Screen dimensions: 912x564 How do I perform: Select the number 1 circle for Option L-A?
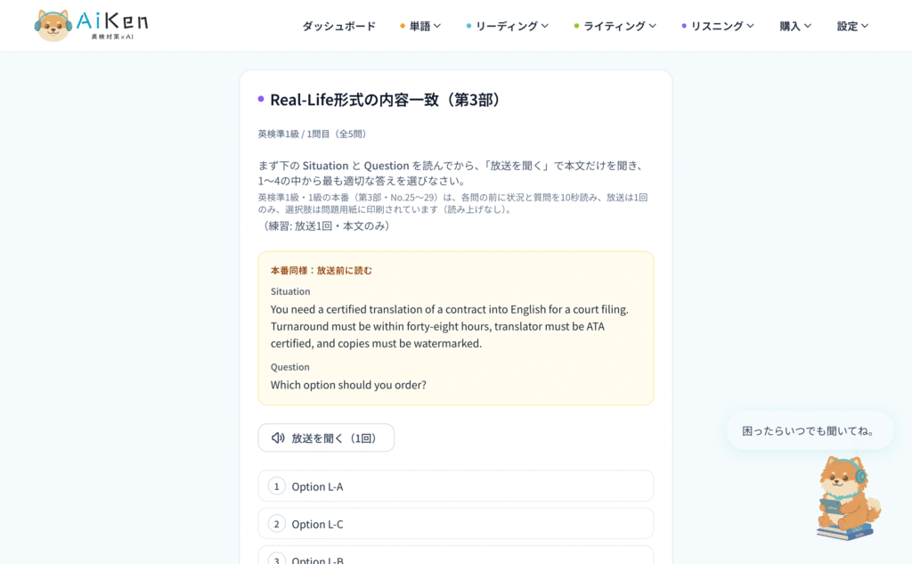coord(276,486)
